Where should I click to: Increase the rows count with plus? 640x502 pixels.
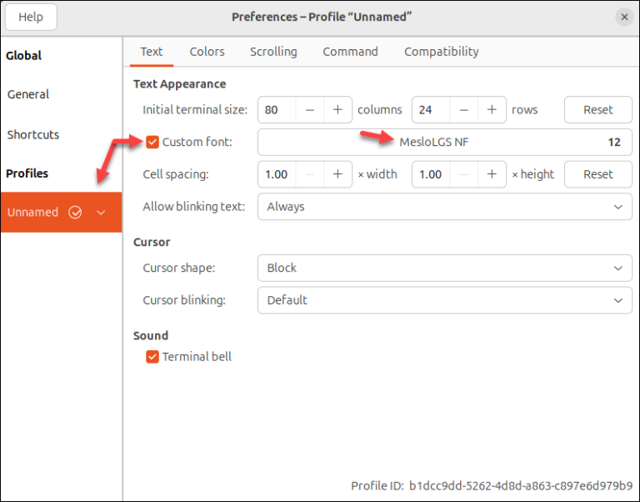pyautogui.click(x=492, y=109)
